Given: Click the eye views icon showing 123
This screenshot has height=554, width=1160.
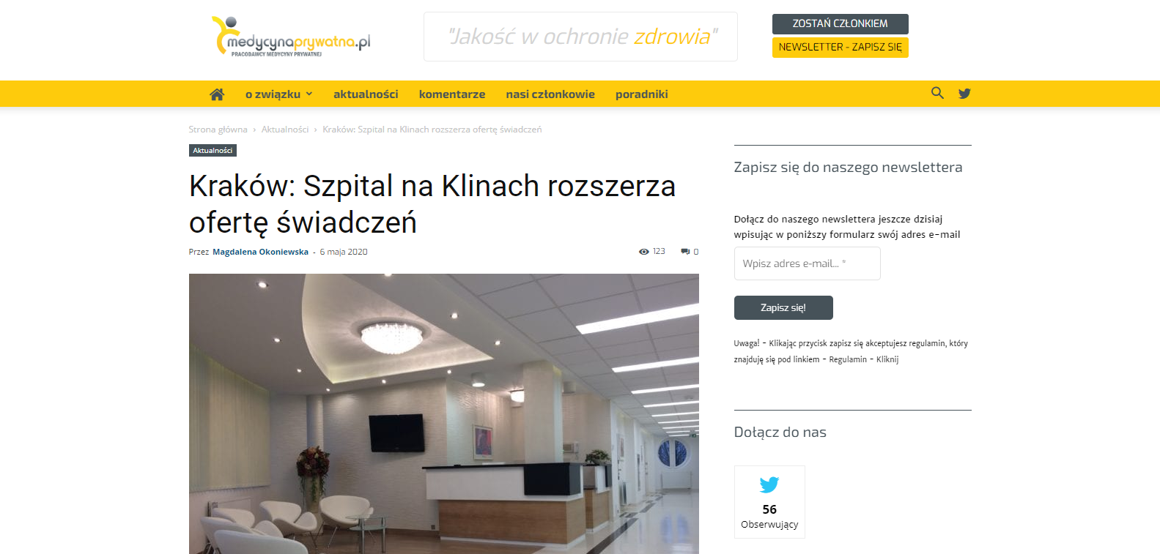Looking at the screenshot, I should (x=643, y=252).
